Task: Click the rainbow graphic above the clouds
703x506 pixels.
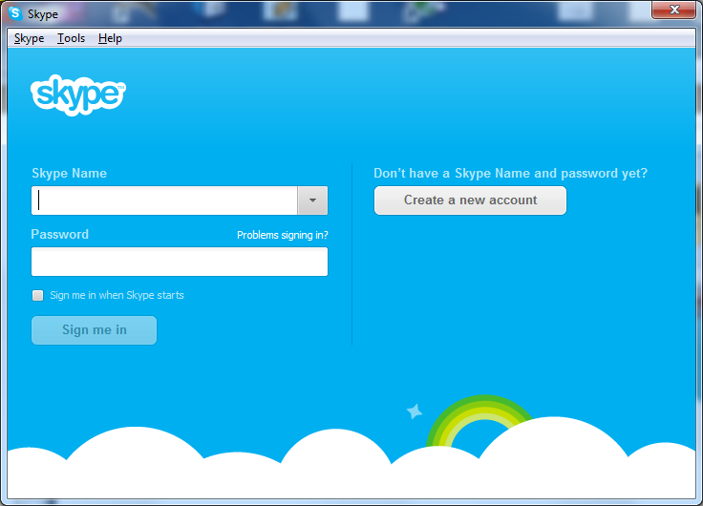Action: 479,421
